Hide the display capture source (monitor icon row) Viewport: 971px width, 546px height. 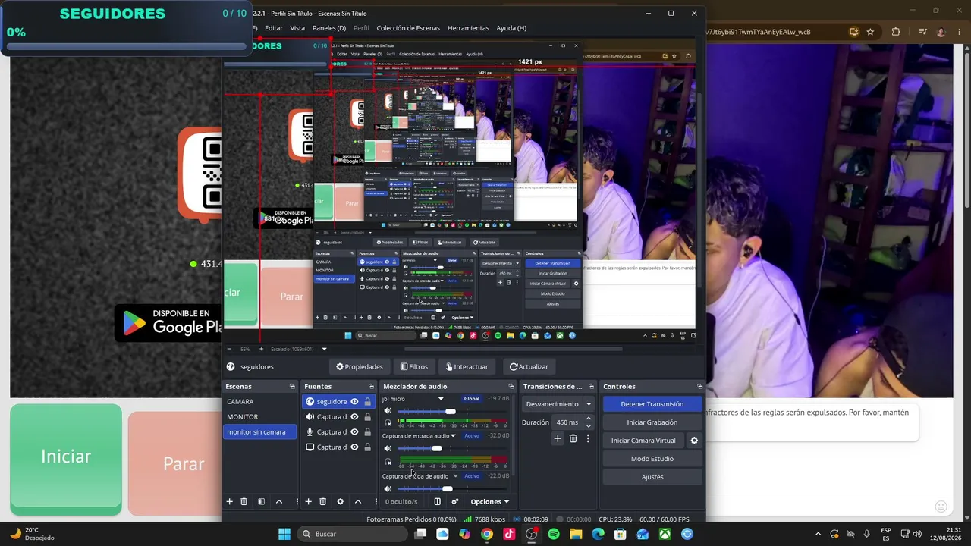coord(354,447)
